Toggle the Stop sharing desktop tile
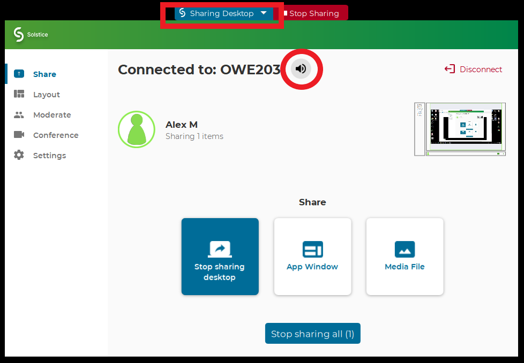The width and height of the screenshot is (524, 363). tap(220, 257)
